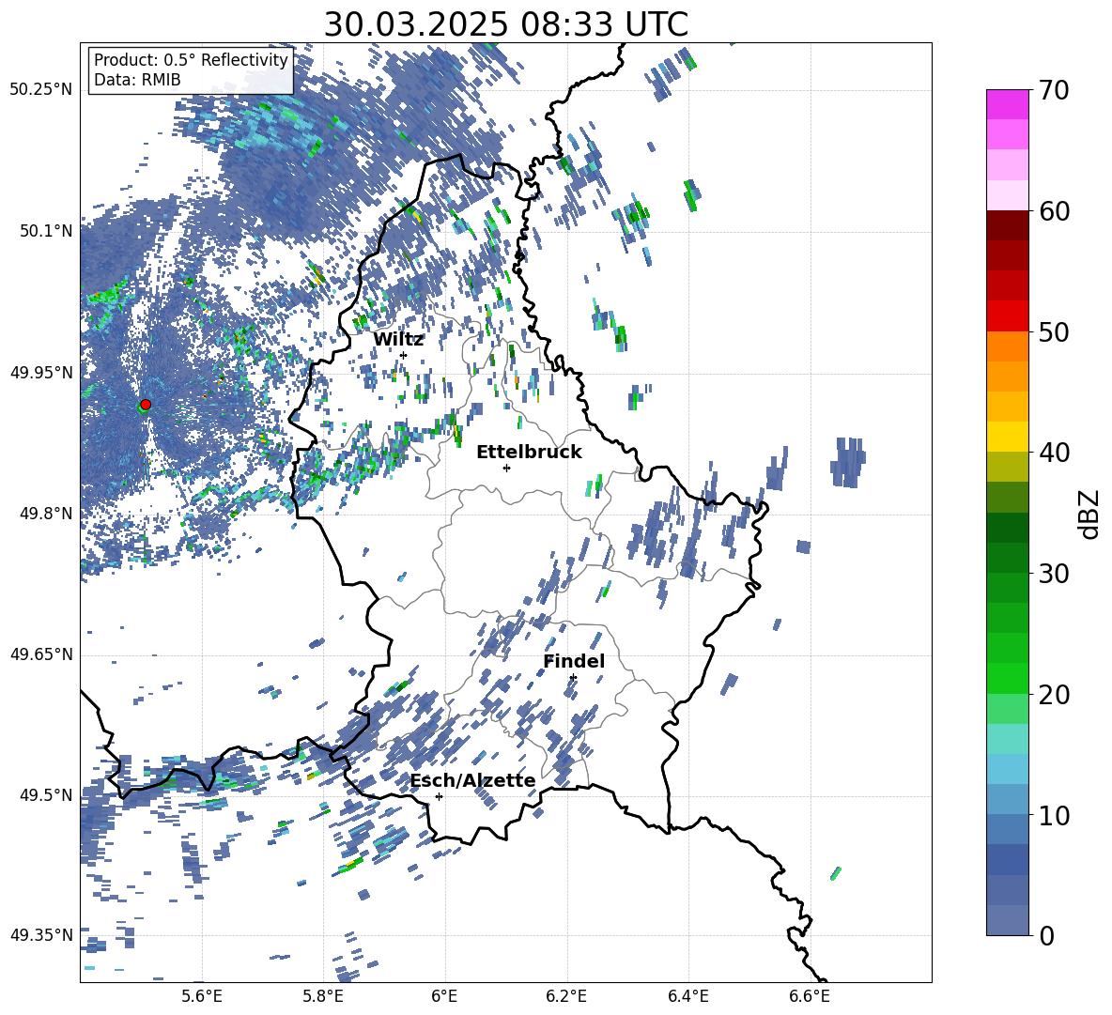1112x1015 pixels.
Task: Click the 70 colorbar tick label
Action: (x=1054, y=90)
